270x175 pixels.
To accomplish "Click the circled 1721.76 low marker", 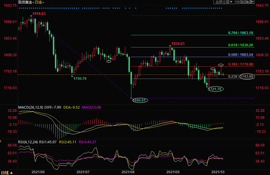I will [x=215, y=89].
